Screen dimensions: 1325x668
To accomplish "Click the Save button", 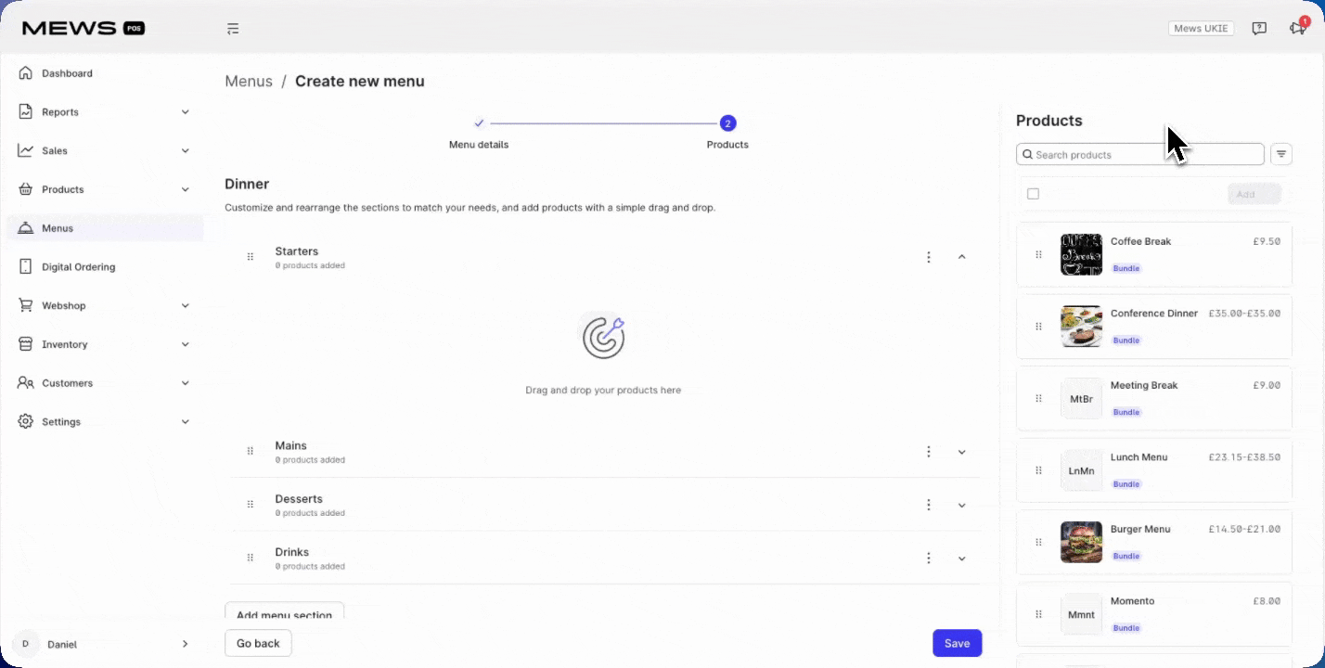I will 957,643.
